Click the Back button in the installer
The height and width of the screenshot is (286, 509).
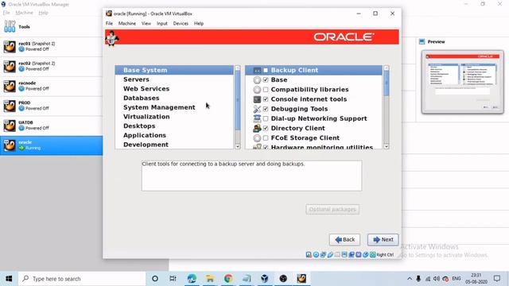click(x=344, y=240)
